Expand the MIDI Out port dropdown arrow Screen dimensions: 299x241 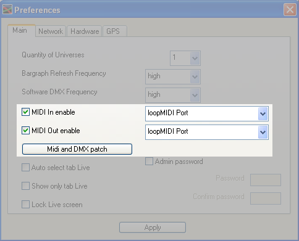coord(263,133)
